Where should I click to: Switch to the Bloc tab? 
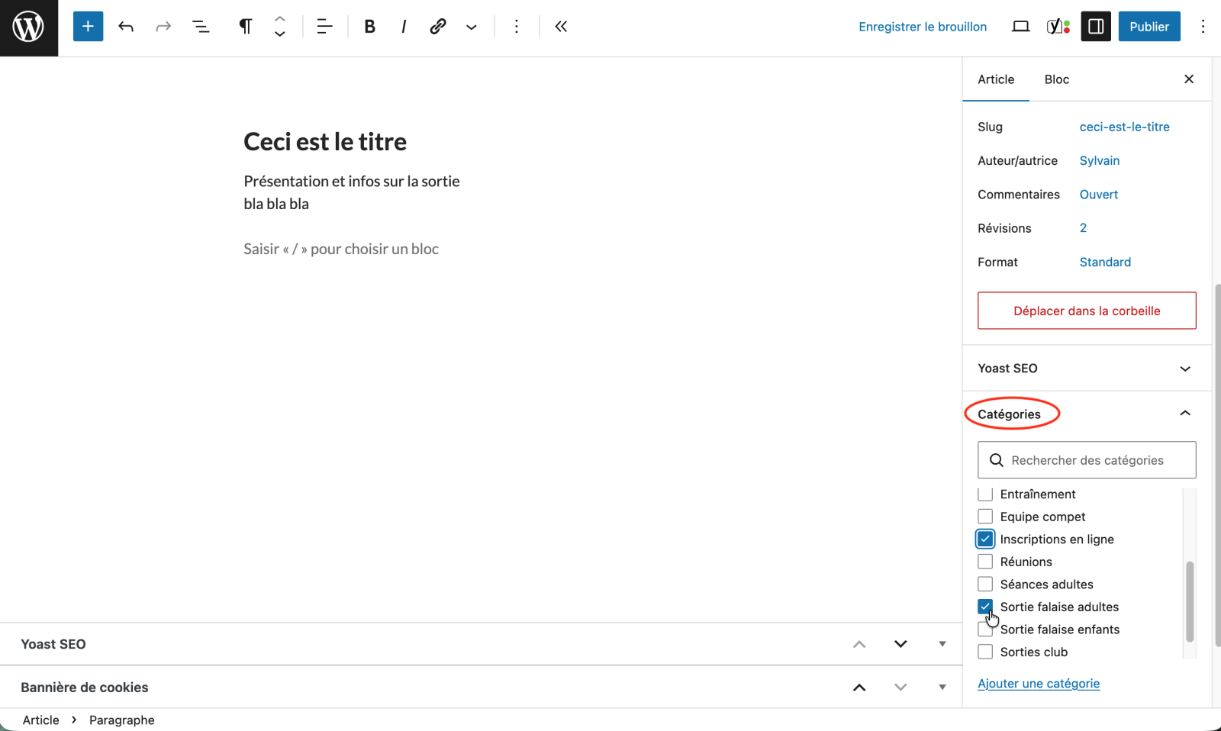pyautogui.click(x=1056, y=79)
